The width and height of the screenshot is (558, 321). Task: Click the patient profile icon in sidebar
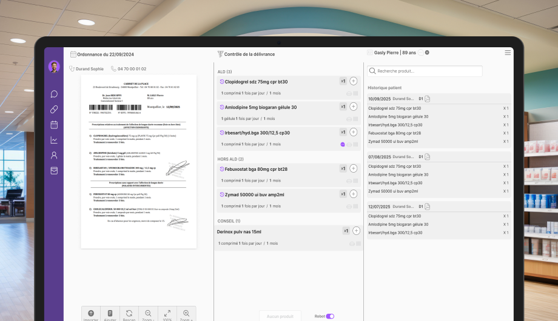click(54, 155)
